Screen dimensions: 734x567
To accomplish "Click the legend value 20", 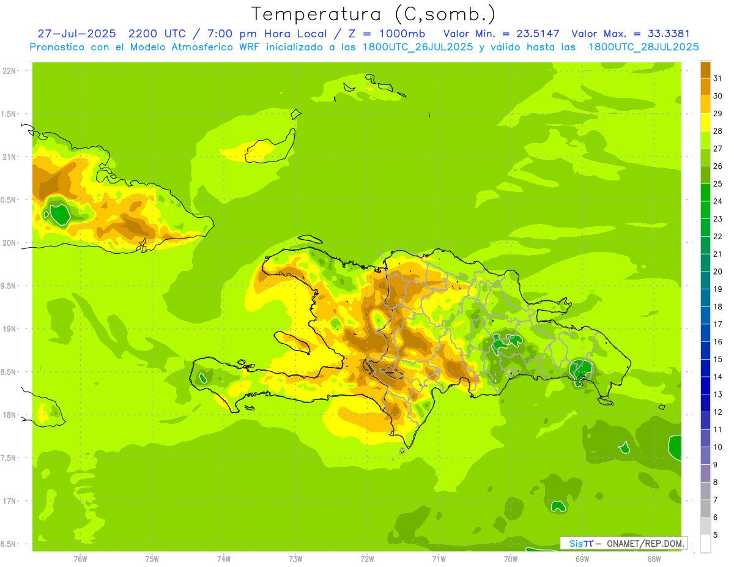I will pyautogui.click(x=717, y=272).
